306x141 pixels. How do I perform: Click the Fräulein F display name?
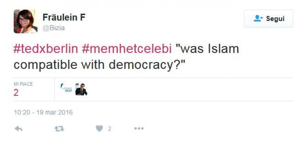pyautogui.click(x=64, y=18)
